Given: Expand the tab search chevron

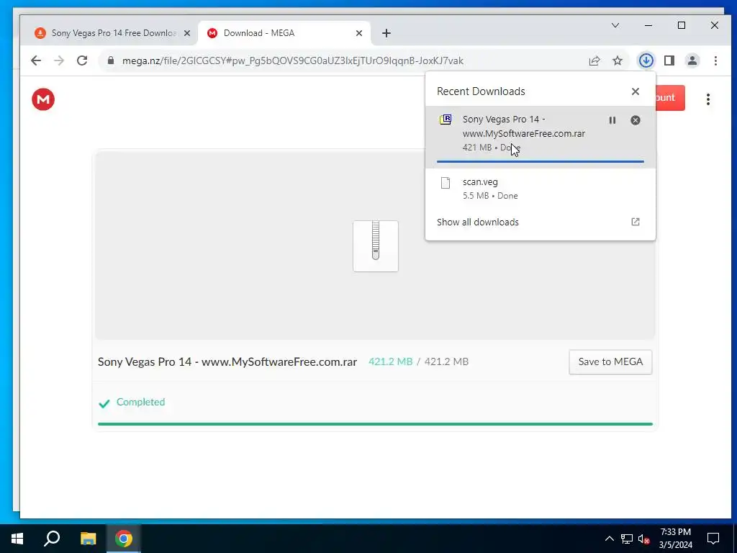Looking at the screenshot, I should click(x=615, y=25).
